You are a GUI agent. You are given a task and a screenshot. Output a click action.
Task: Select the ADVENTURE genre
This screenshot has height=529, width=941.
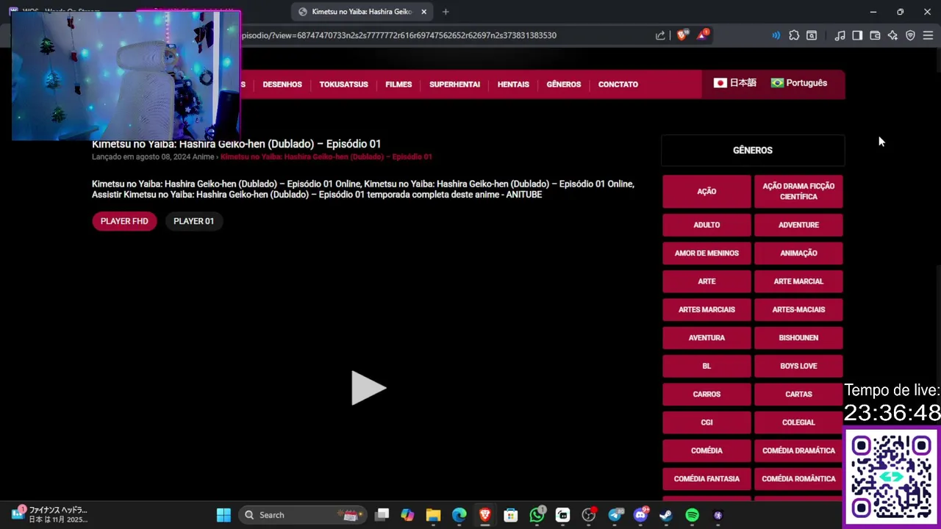pyautogui.click(x=798, y=225)
